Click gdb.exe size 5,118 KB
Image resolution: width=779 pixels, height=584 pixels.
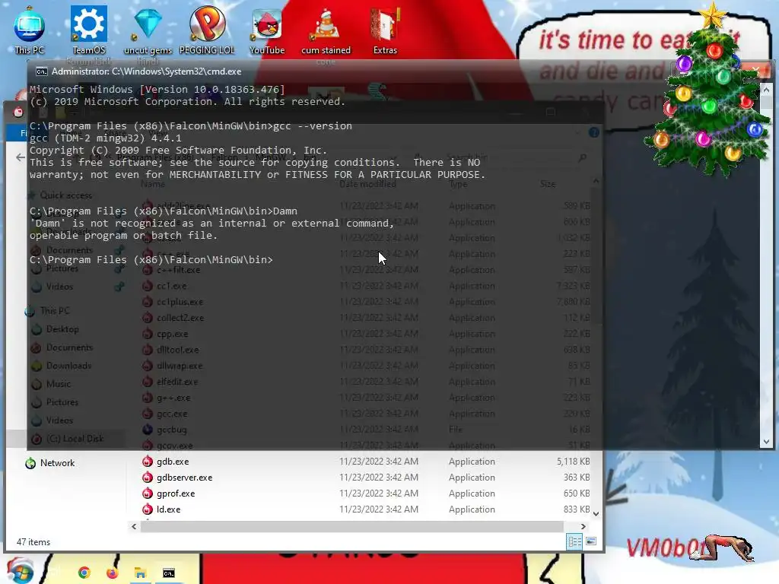(574, 462)
